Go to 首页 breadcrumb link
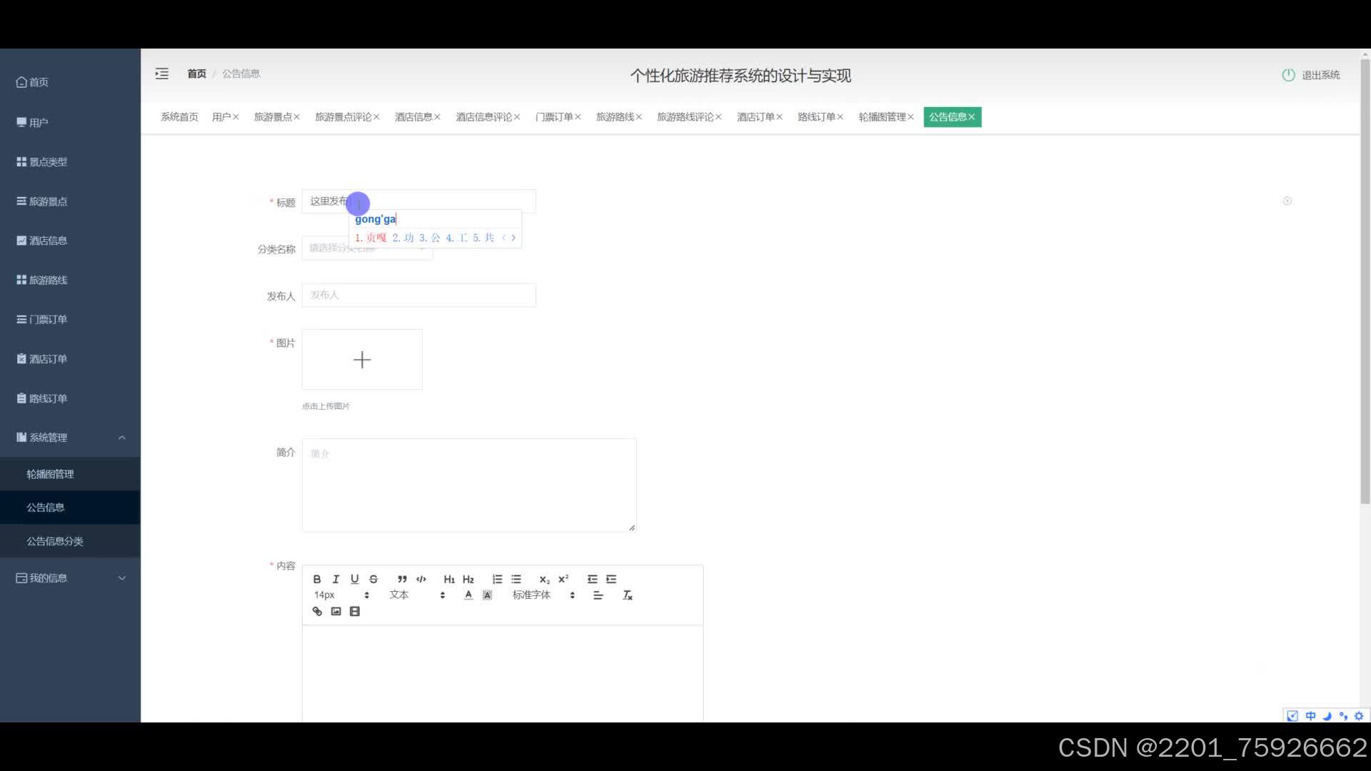This screenshot has height=771, width=1371. click(196, 74)
